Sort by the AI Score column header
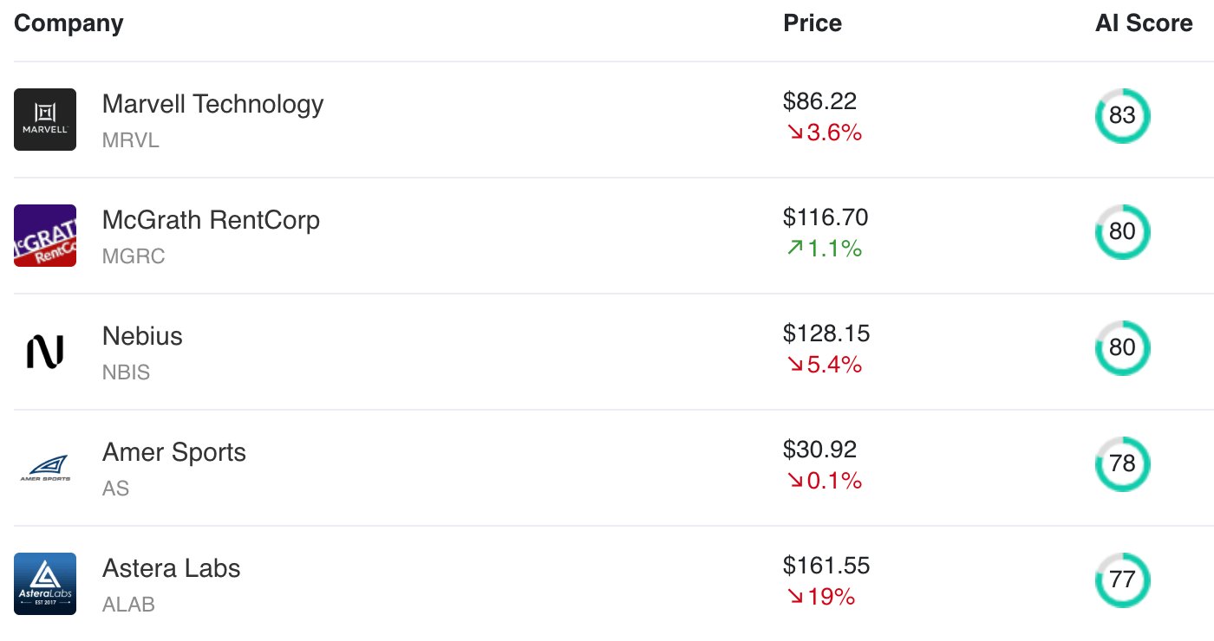This screenshot has height=641, width=1214. click(x=1144, y=23)
